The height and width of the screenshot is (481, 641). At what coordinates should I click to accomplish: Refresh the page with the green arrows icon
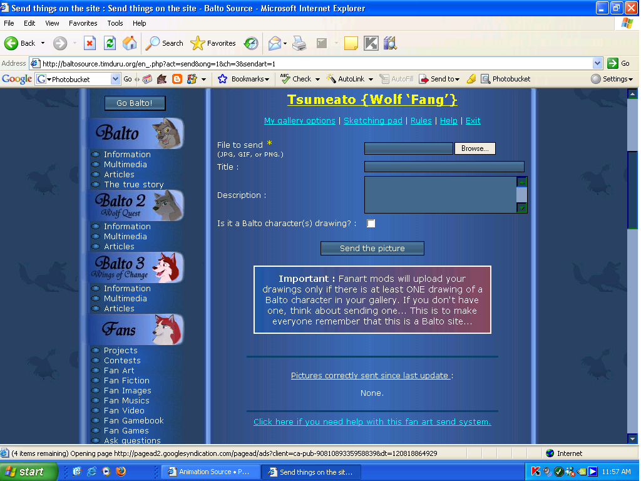pos(110,43)
